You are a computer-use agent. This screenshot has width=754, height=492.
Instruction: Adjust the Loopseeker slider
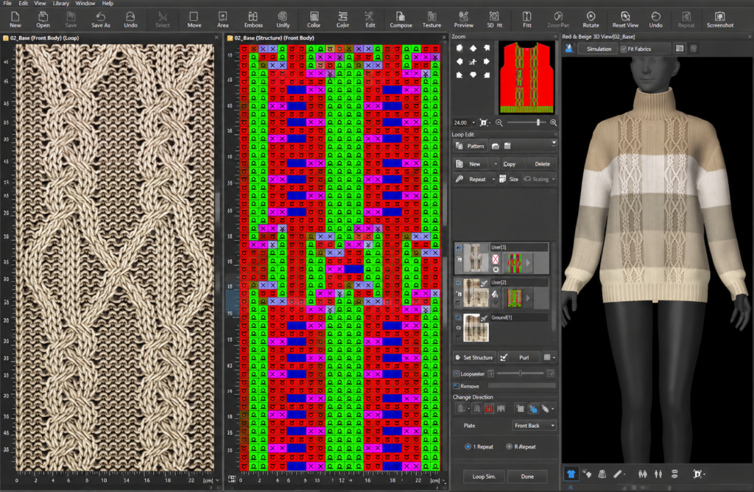click(x=520, y=373)
